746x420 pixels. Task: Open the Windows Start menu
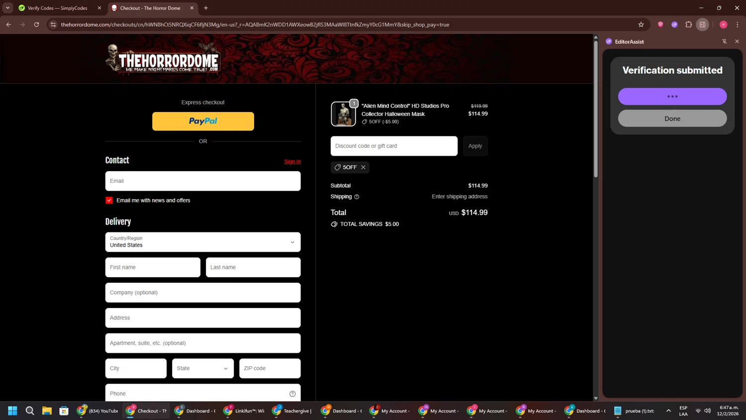13,411
